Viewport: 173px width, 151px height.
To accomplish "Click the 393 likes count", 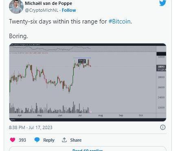I will [x=22, y=140].
